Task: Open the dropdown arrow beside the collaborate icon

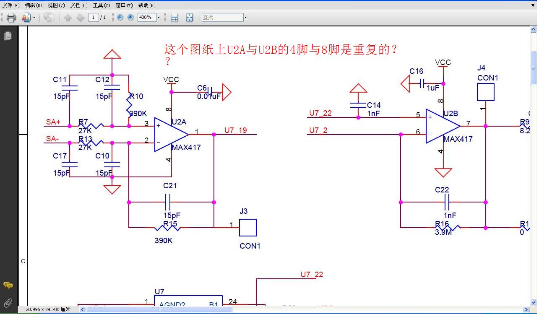Action: [x=34, y=18]
